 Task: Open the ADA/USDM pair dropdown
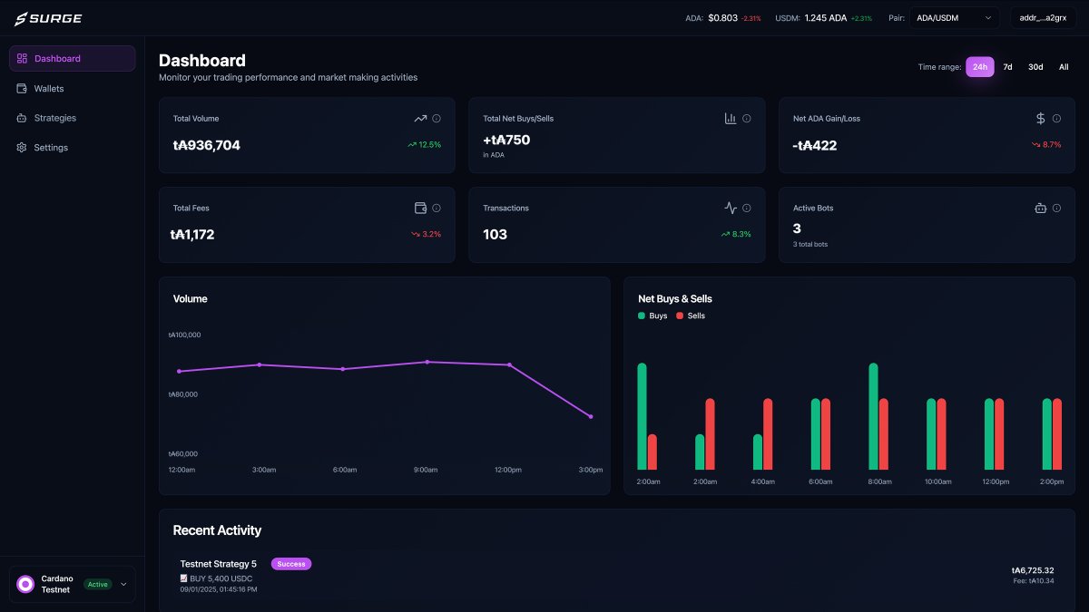point(955,18)
